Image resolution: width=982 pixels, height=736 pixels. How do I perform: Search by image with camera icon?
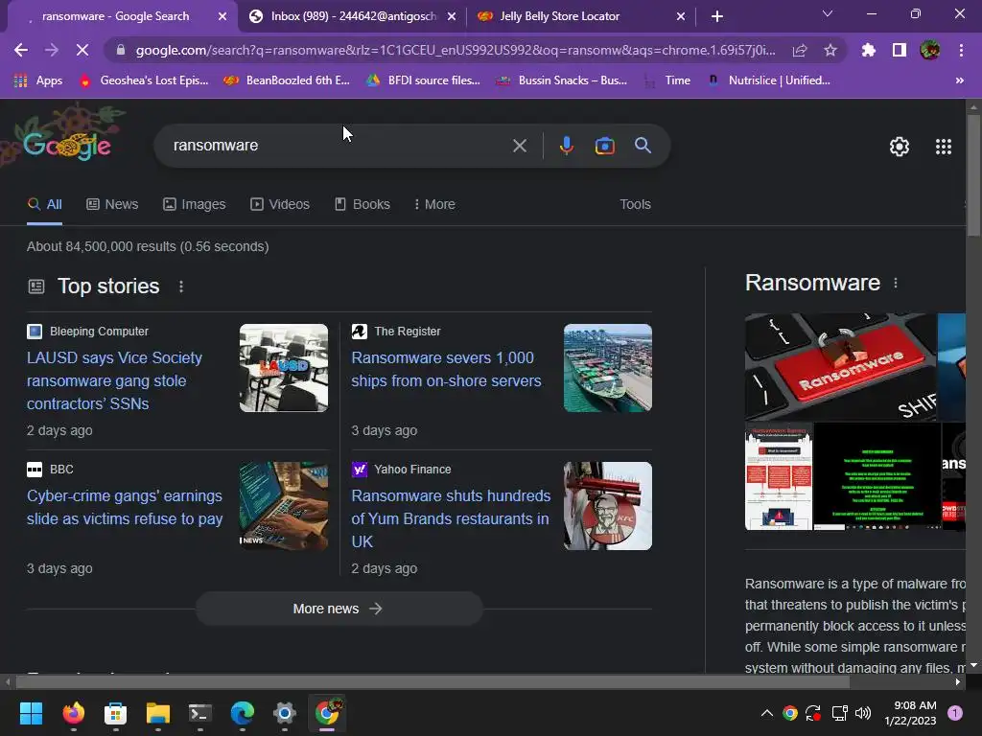pos(604,146)
